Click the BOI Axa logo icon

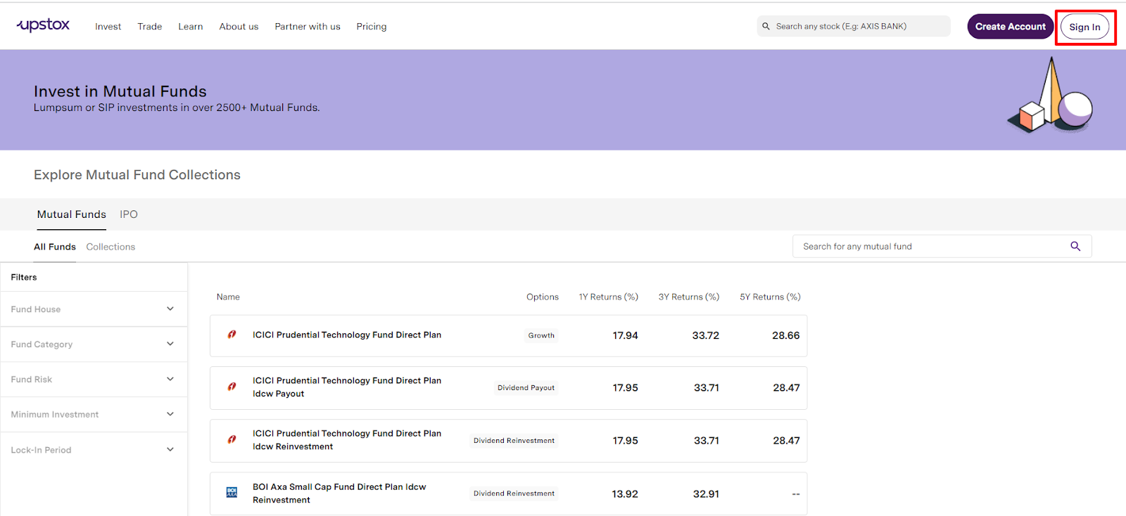pyautogui.click(x=232, y=492)
